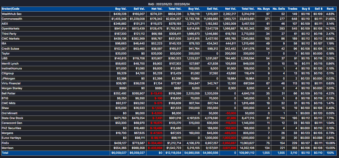This screenshot has height=158, width=339.
Task: Click State One Stock's 195 trades cell
Action: click(295, 118)
